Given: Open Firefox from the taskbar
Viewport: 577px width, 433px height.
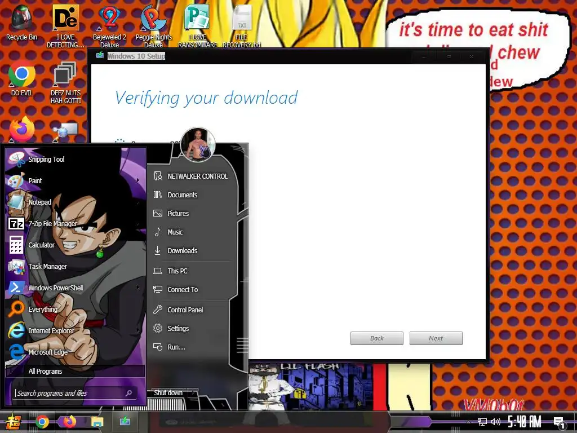Looking at the screenshot, I should tap(69, 422).
